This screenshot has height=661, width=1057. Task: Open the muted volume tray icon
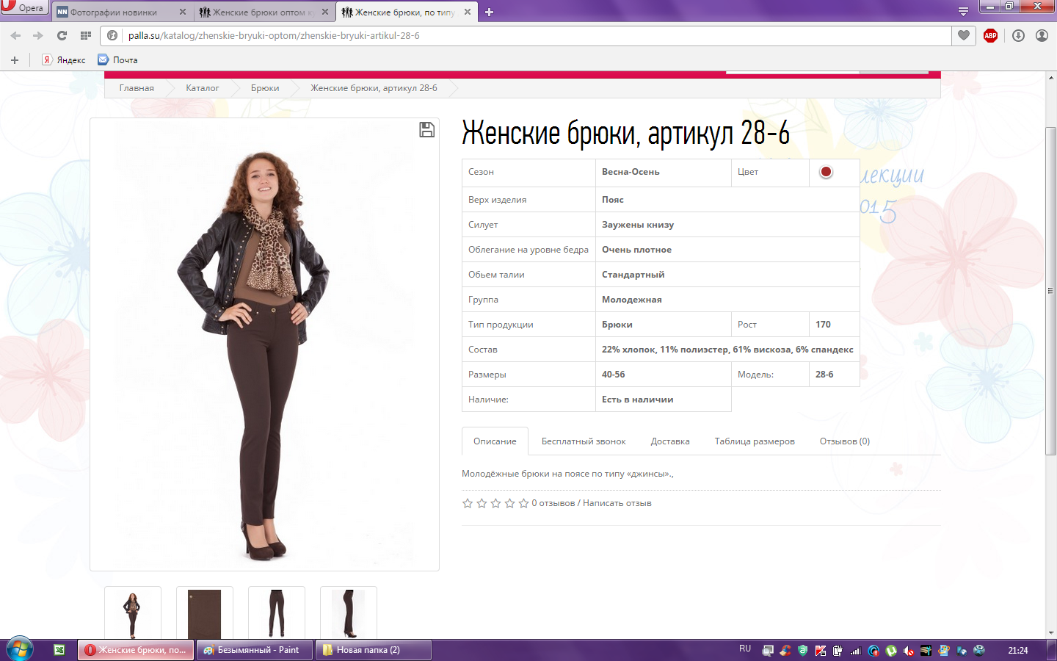pyautogui.click(x=909, y=651)
